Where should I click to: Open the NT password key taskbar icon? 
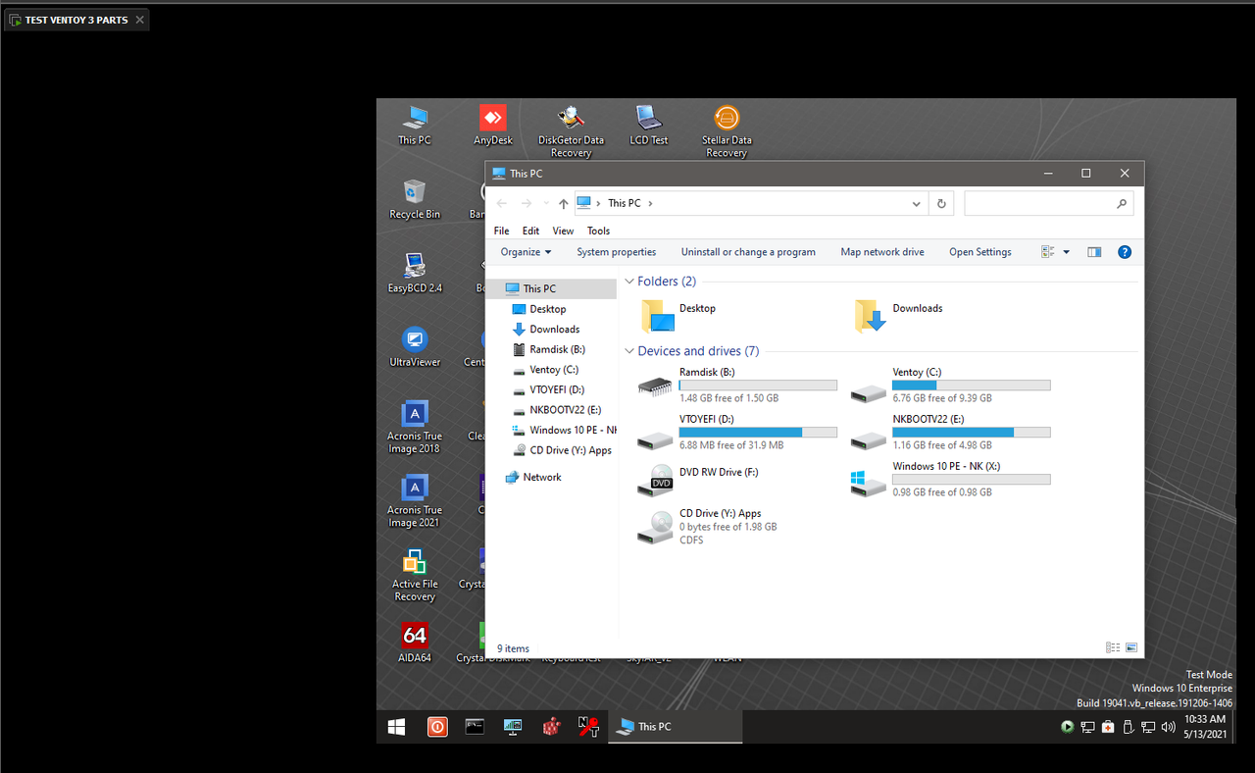[588, 727]
